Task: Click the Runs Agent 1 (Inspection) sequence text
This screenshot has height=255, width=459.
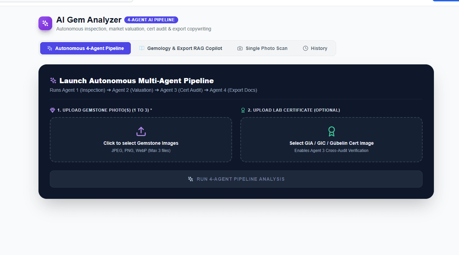Action: tap(153, 90)
